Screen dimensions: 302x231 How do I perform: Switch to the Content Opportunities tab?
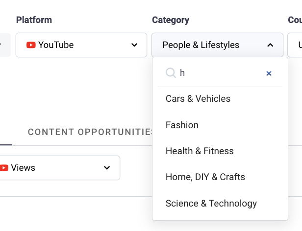[x=91, y=132]
